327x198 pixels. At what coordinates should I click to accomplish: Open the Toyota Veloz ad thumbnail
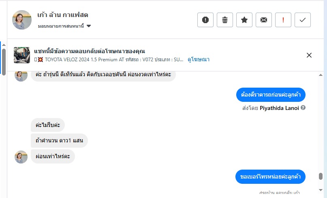22,55
